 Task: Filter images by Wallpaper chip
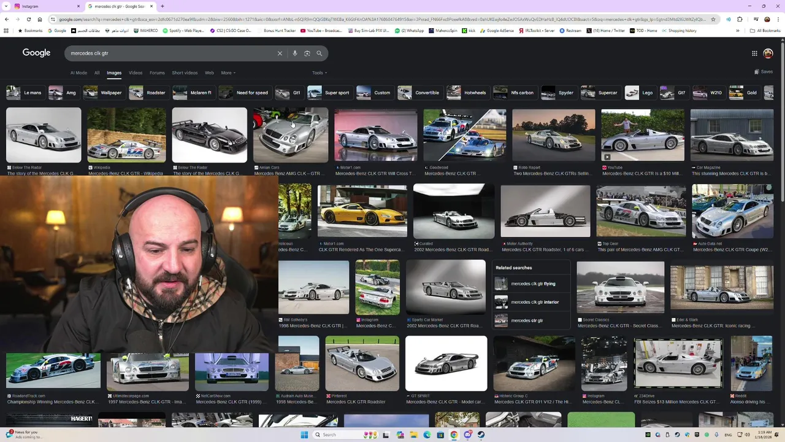104,93
